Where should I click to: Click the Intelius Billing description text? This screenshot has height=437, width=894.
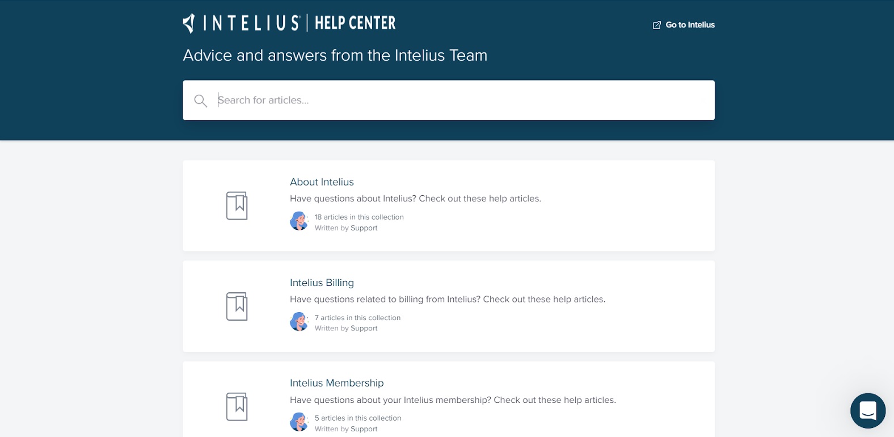[x=447, y=299]
